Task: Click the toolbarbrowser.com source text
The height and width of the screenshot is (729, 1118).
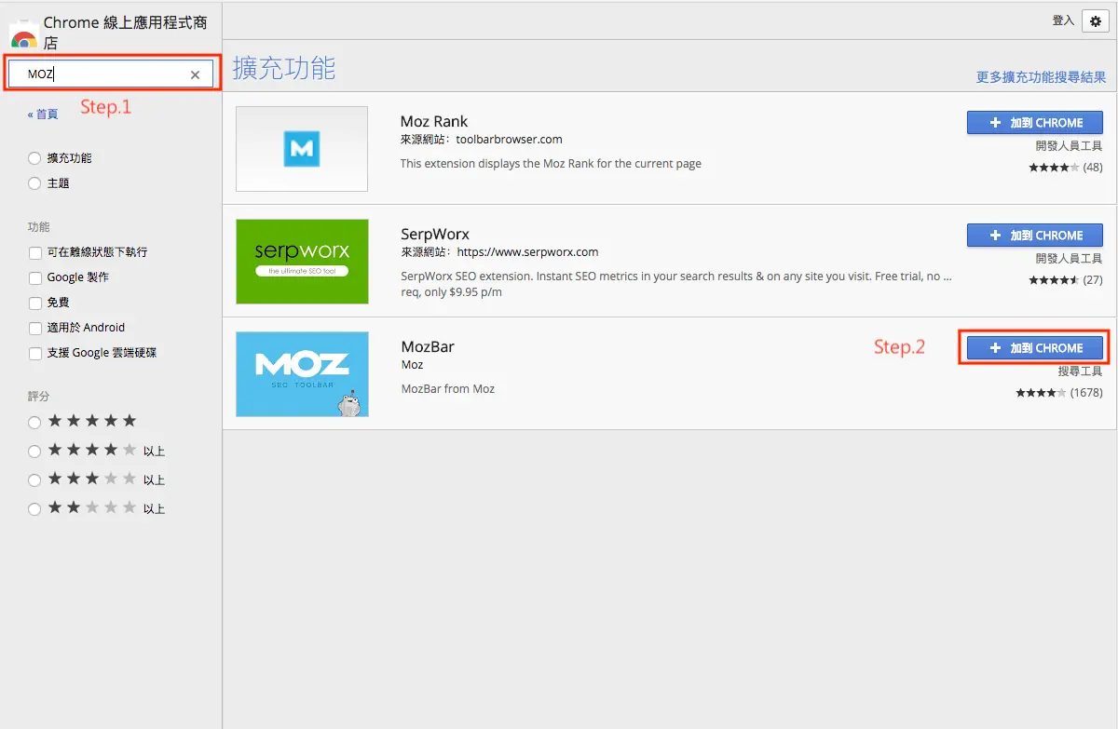Action: (509, 140)
